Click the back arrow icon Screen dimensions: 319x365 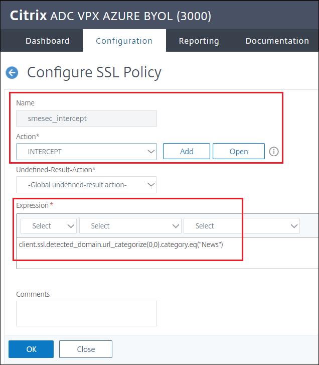(12, 73)
